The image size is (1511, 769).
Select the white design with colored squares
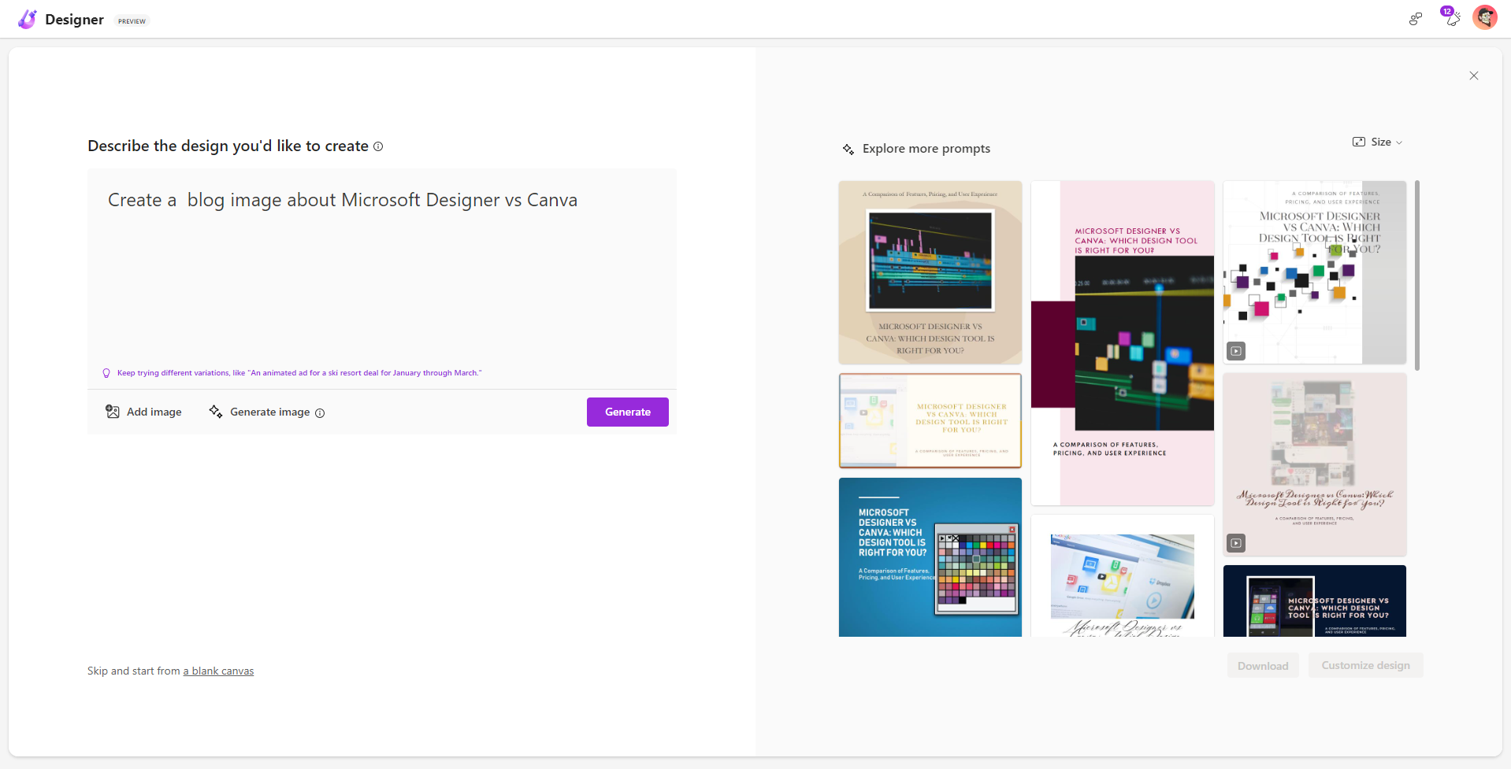point(1315,272)
